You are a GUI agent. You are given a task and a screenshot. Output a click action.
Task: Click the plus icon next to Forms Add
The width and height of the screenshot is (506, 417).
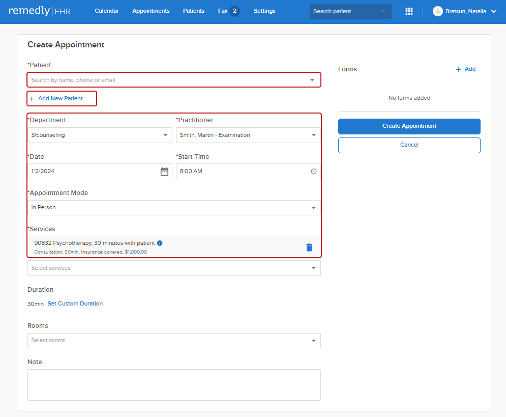(x=458, y=69)
